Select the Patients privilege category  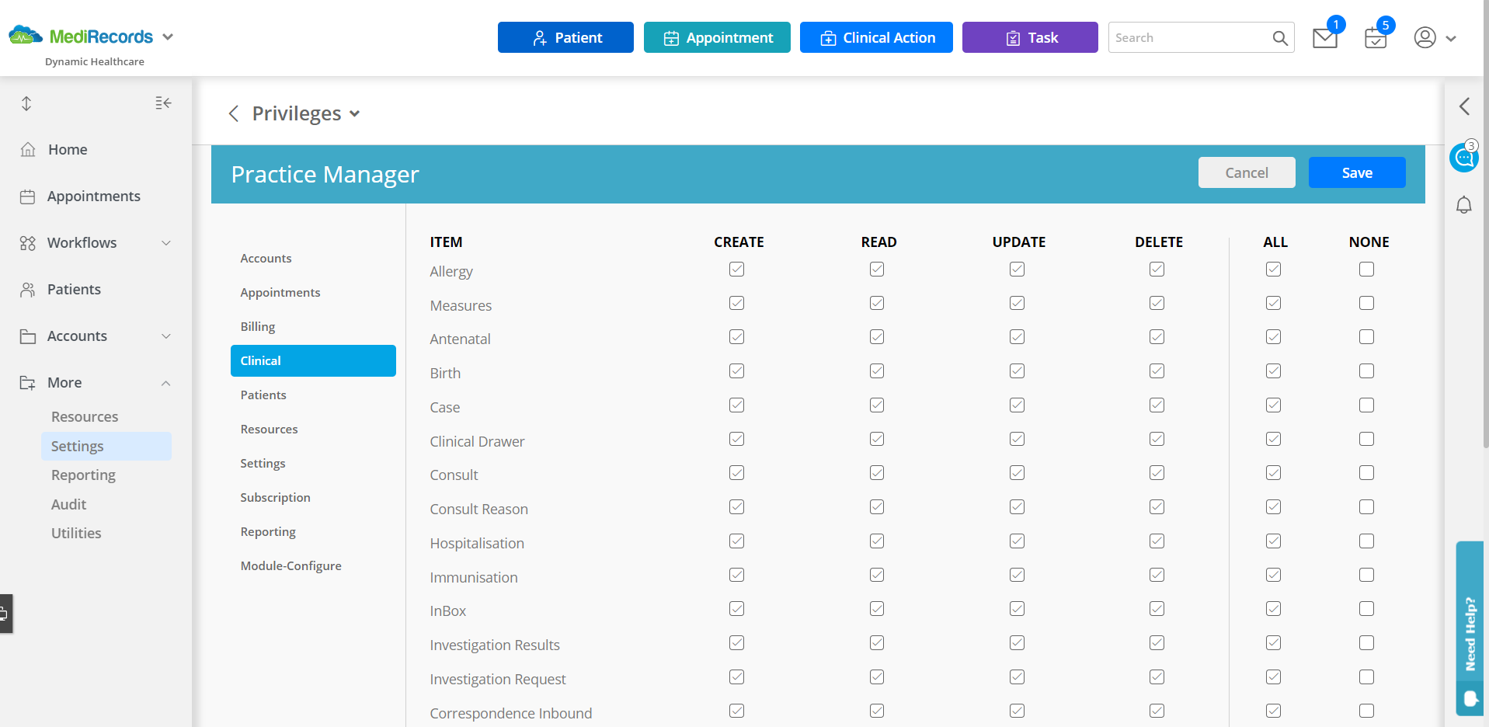[263, 395]
